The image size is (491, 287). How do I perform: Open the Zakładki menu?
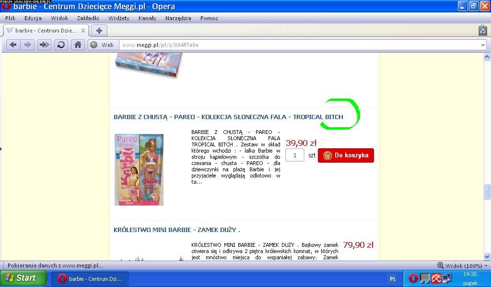point(88,18)
